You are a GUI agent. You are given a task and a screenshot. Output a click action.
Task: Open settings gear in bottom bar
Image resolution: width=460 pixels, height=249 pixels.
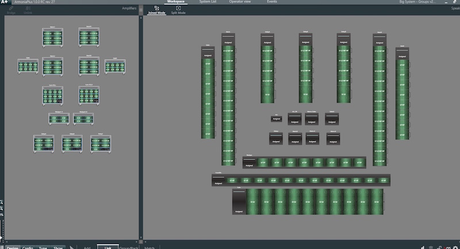click(455, 247)
